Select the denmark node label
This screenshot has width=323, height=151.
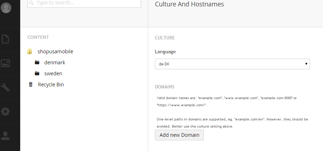pos(55,63)
